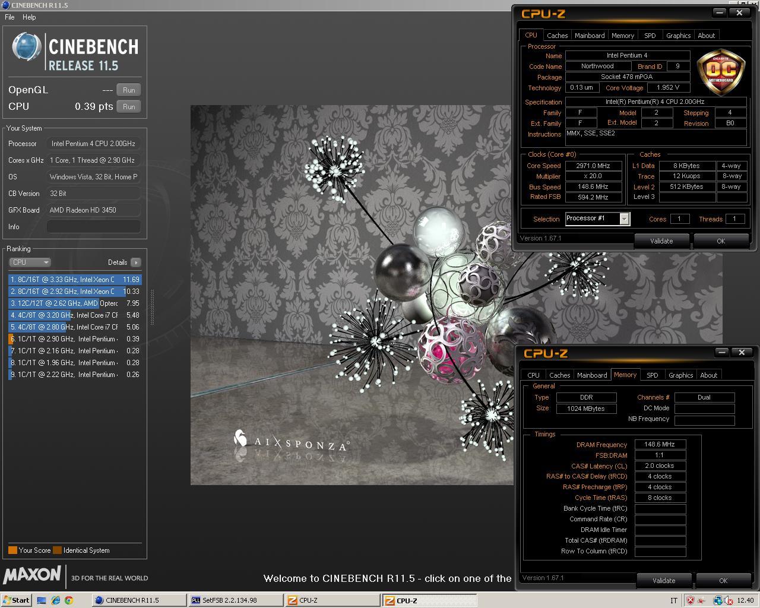
Task: Click the red security shield tray icon
Action: (691, 600)
